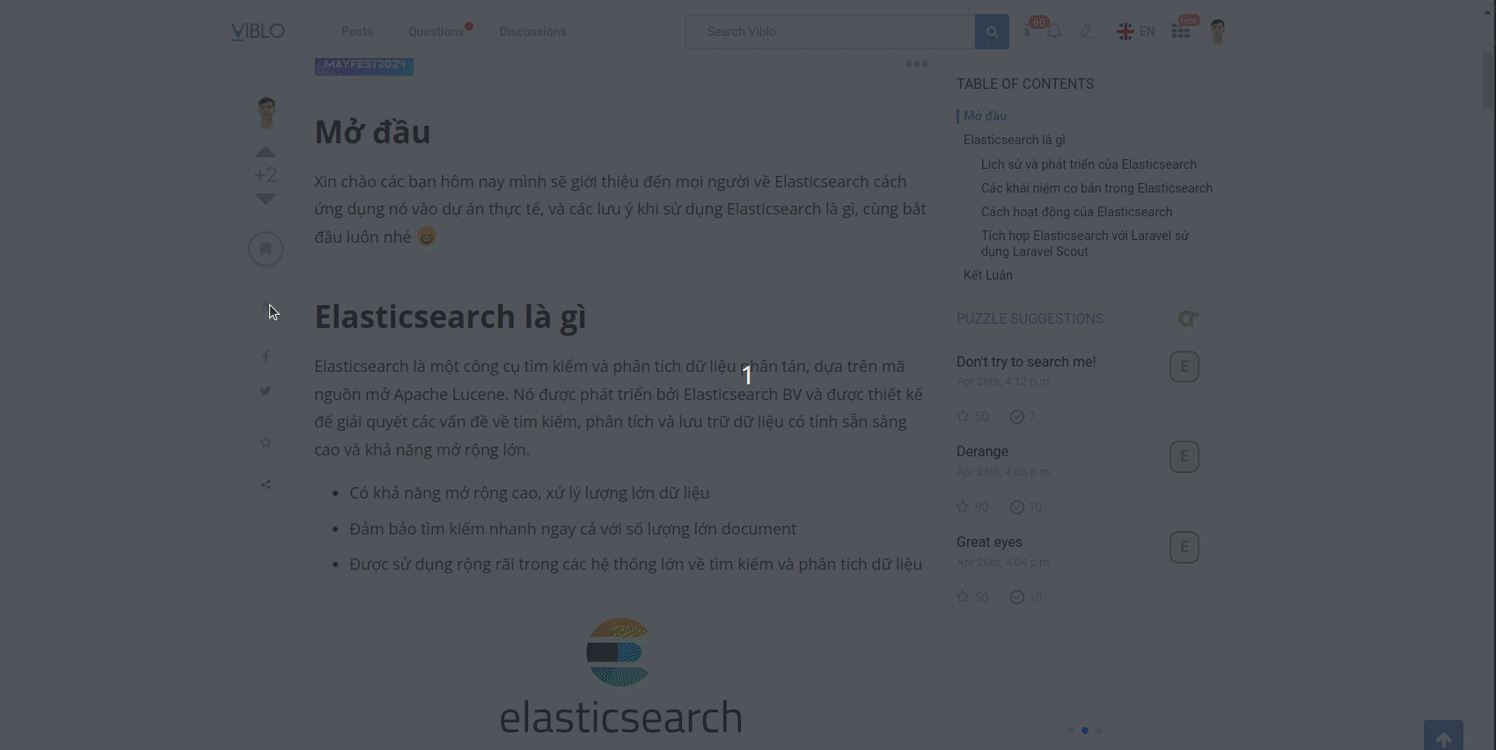Click the E badge for 'Don't try to search me!'
The height and width of the screenshot is (750, 1496).
click(x=1184, y=367)
